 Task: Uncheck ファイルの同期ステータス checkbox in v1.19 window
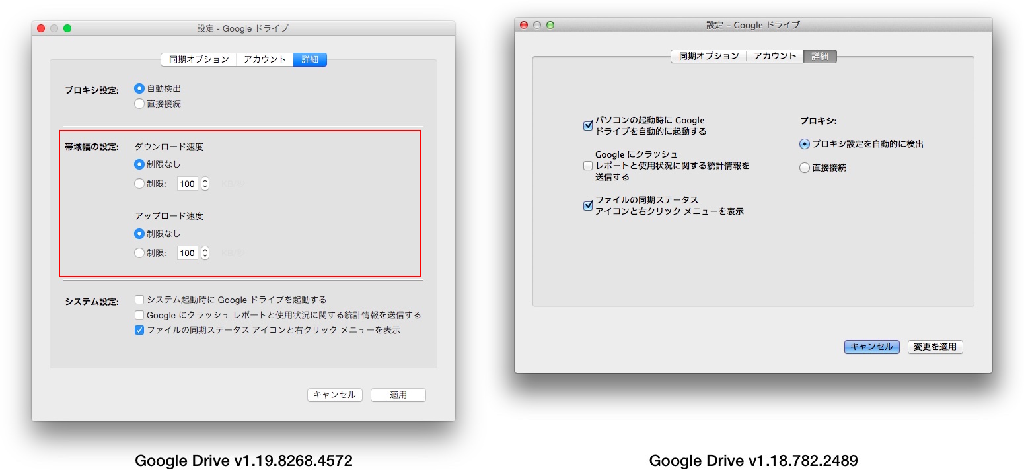click(139, 330)
